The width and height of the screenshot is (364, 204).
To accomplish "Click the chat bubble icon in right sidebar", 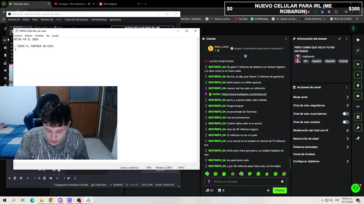I will point(358,96).
